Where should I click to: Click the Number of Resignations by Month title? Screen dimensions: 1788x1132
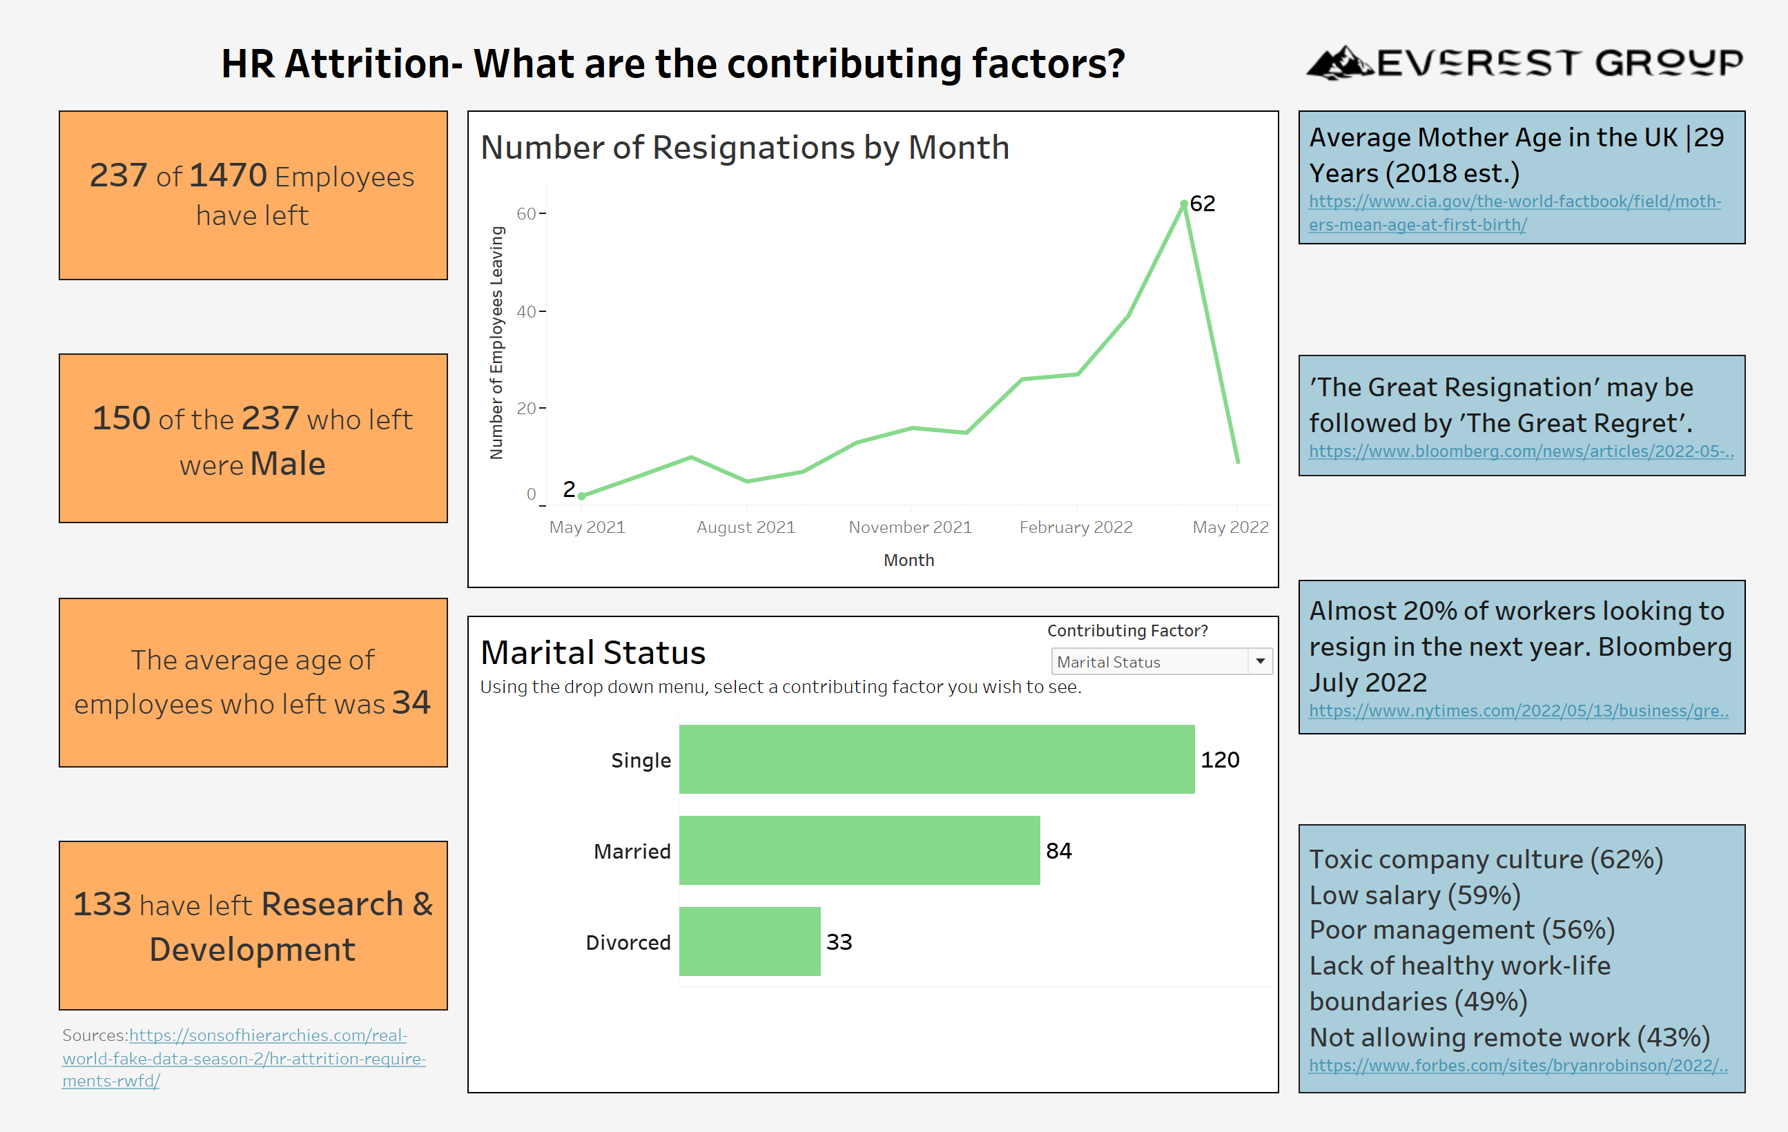click(744, 148)
